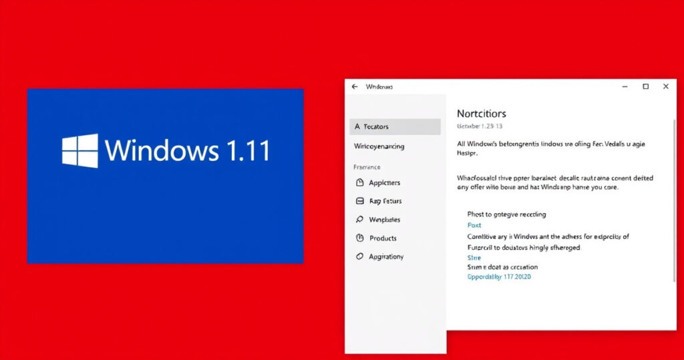
Task: Maximize the settings window
Action: (x=645, y=87)
